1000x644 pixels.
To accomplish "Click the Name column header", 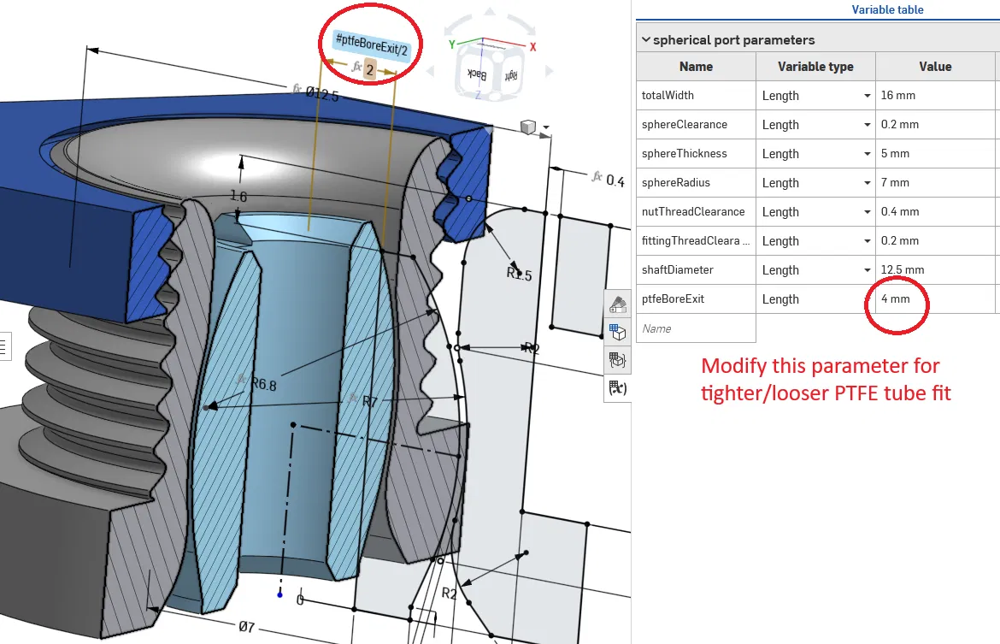I will point(696,67).
